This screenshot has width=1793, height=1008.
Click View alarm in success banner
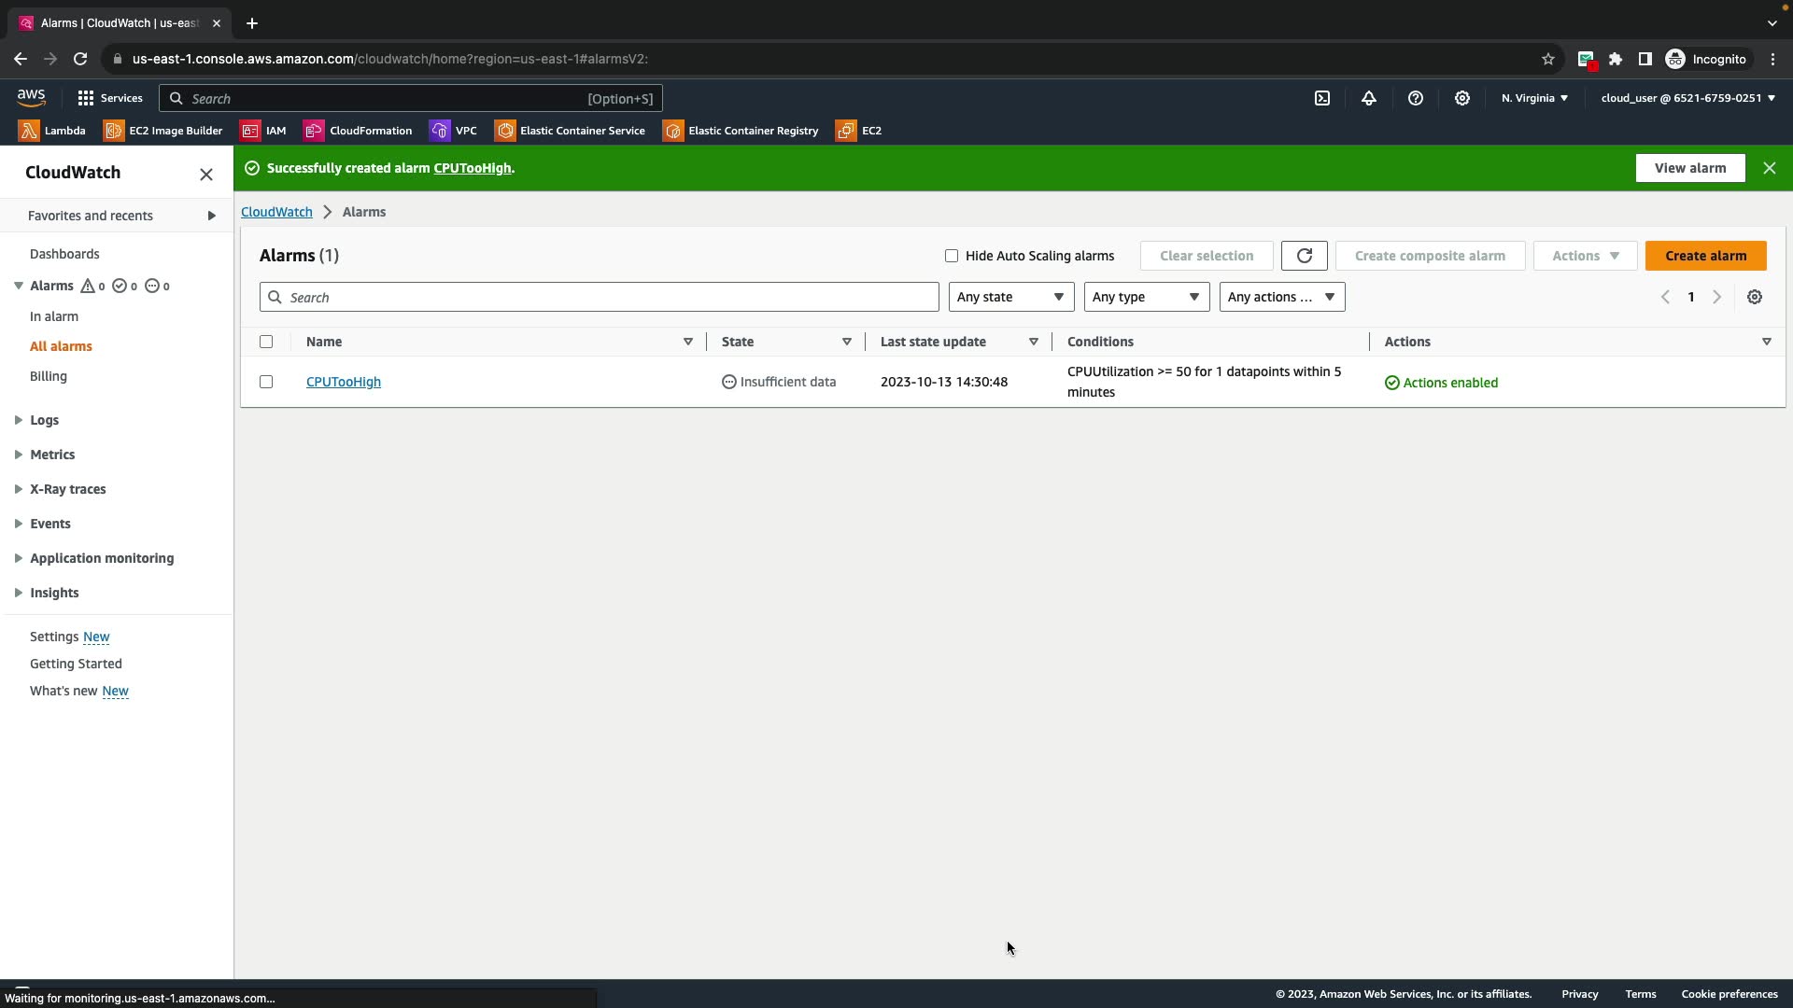click(1689, 168)
